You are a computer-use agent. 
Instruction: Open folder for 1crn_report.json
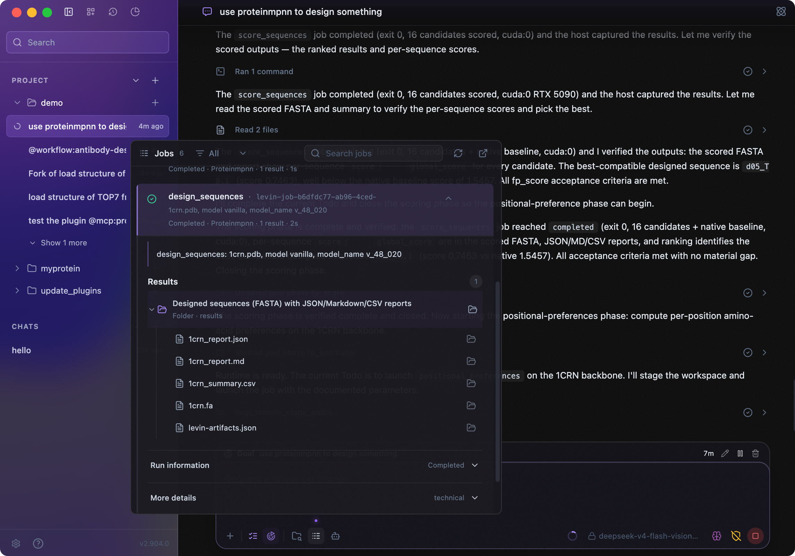471,339
